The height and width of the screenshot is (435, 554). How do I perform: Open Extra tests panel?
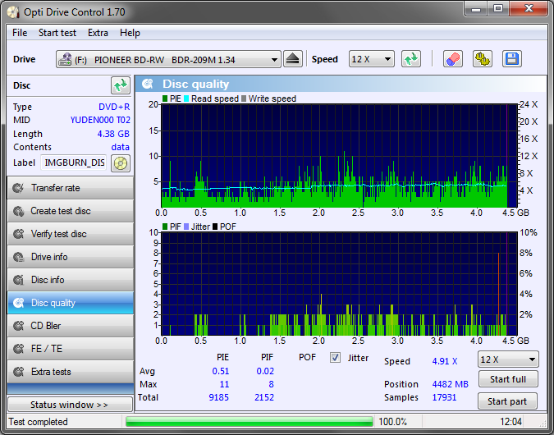pos(71,372)
